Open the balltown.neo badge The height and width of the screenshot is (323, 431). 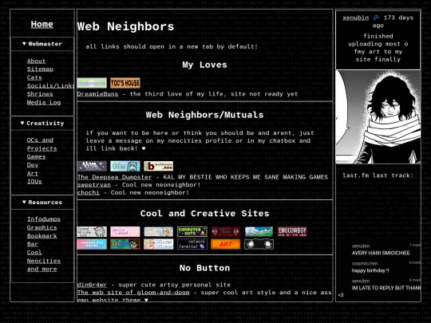pos(159,166)
